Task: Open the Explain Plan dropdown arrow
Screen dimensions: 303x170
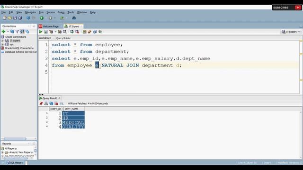Action: [x=55, y=32]
